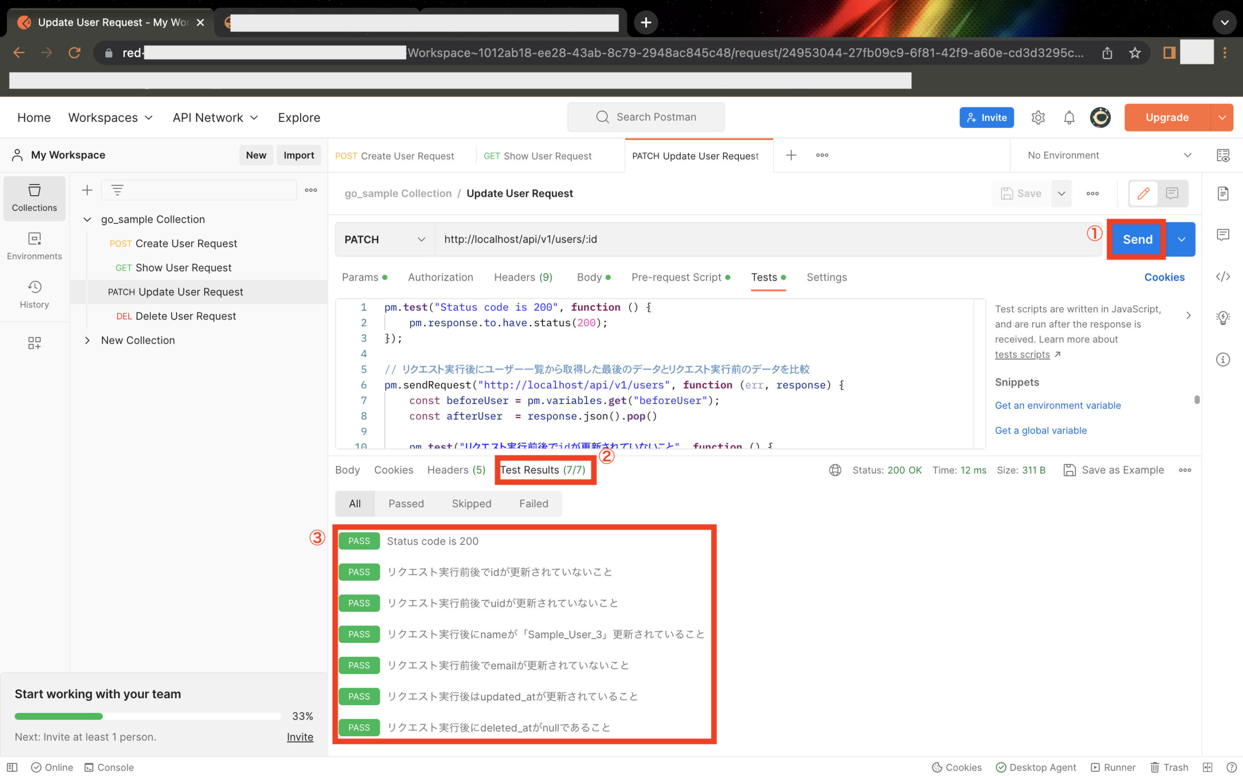Open the PATCH HTTP method dropdown
This screenshot has height=776, width=1243.
tap(384, 239)
